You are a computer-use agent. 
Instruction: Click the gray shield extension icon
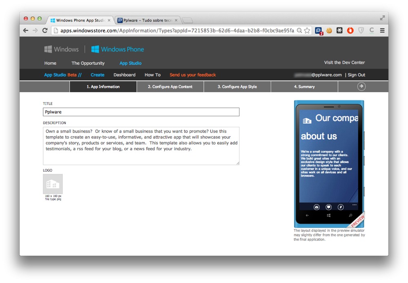pyautogui.click(x=361, y=31)
